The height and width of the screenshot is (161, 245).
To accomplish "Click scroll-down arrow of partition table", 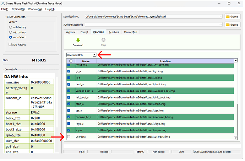I will 236,138.
